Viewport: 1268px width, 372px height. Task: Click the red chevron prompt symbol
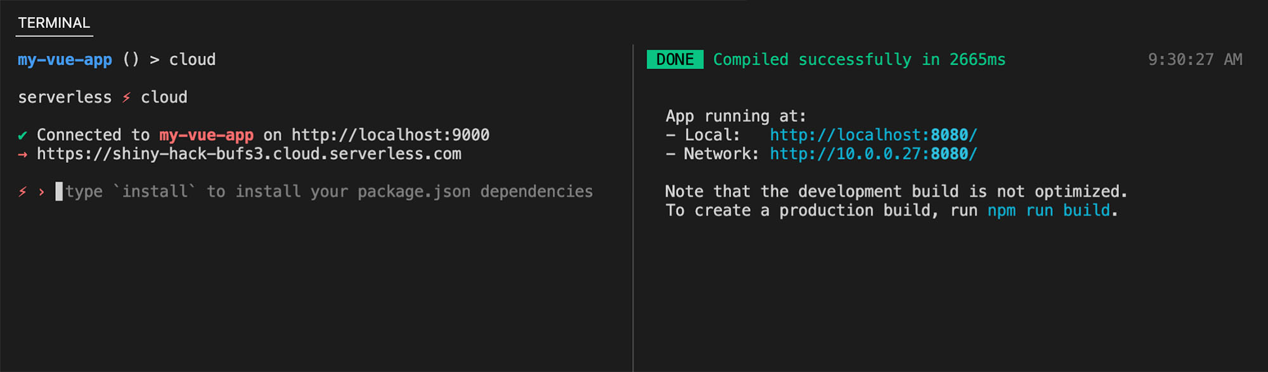[x=42, y=192]
